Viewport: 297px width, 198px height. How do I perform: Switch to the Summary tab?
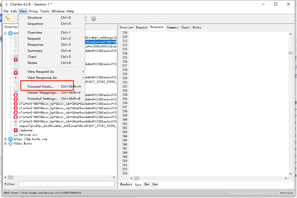[172, 27]
